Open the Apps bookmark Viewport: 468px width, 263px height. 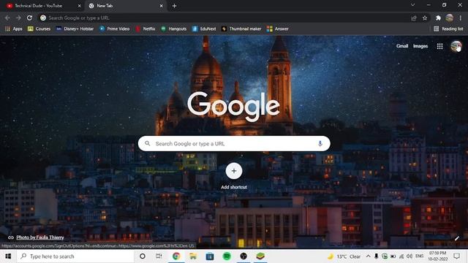point(14,28)
